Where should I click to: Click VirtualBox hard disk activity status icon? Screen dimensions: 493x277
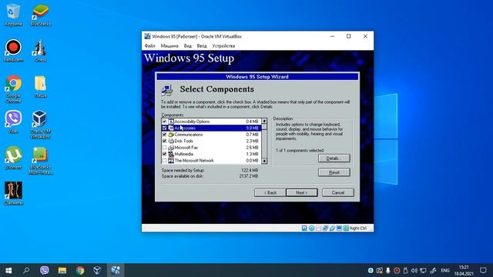pos(304,229)
